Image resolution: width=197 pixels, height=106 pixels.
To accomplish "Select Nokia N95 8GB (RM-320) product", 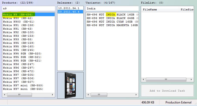I will (x=28, y=53).
